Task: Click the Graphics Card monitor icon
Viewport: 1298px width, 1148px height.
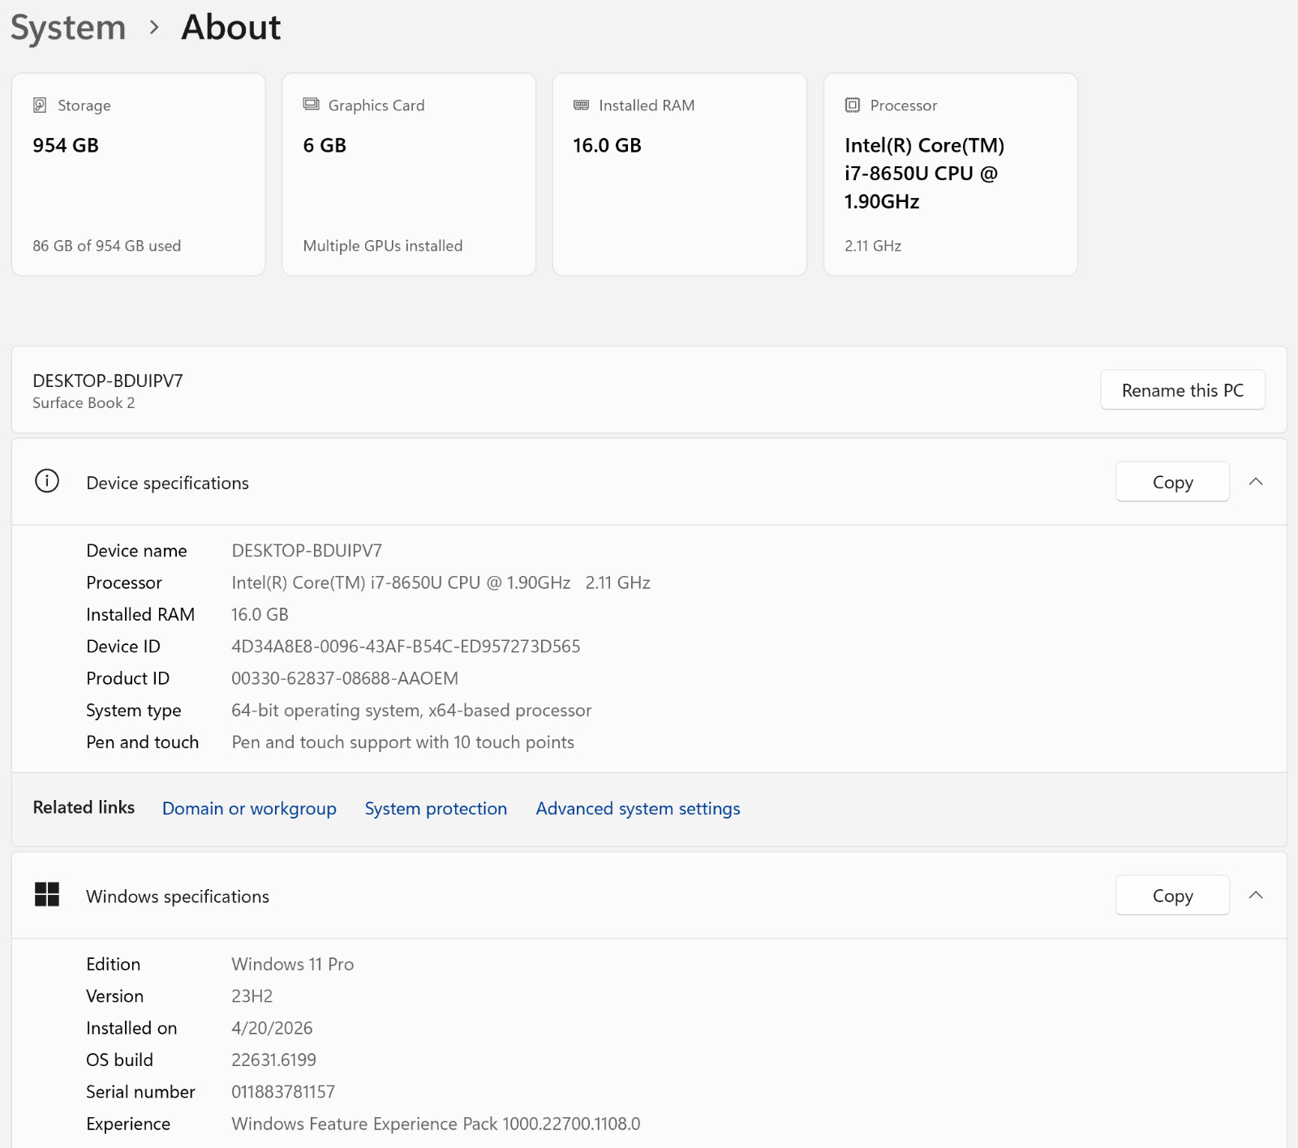Action: click(311, 105)
